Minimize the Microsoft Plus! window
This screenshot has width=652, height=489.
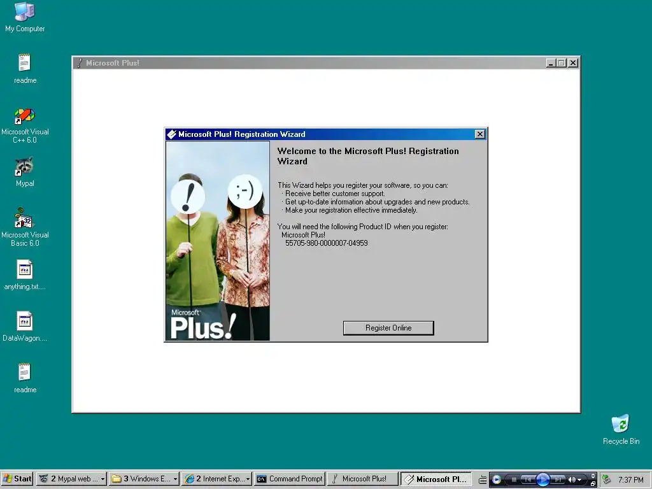point(551,63)
